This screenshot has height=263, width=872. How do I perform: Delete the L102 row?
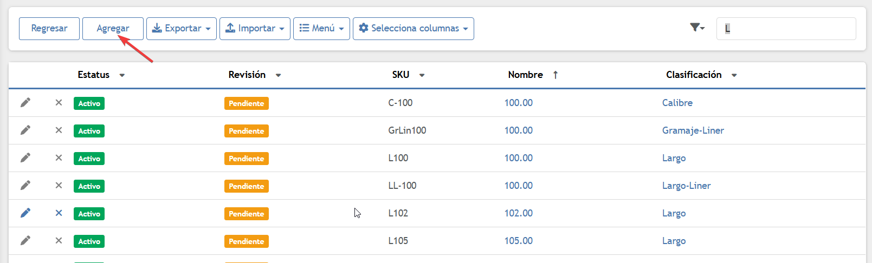click(x=59, y=213)
